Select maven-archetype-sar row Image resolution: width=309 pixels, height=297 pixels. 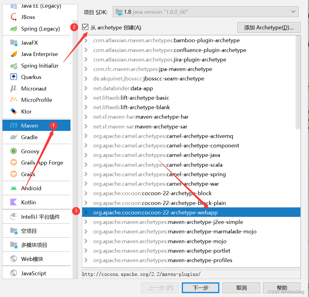coord(191,126)
